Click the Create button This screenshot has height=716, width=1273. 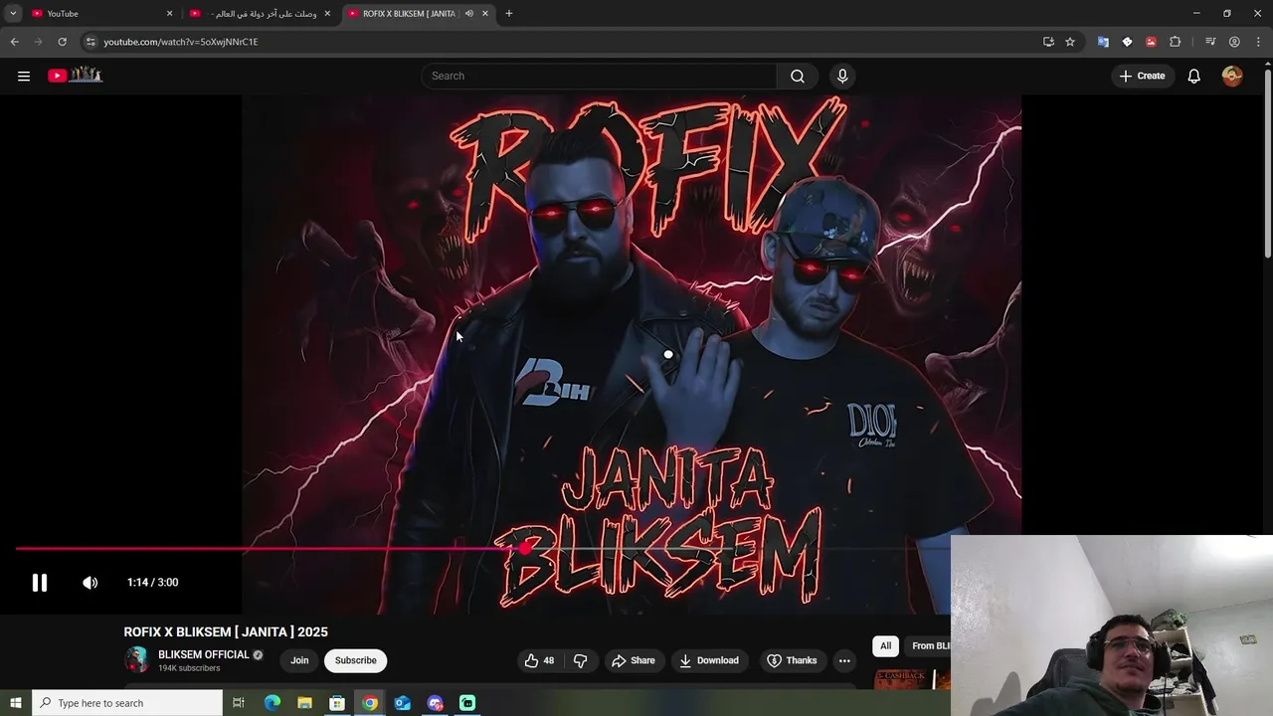click(1142, 76)
